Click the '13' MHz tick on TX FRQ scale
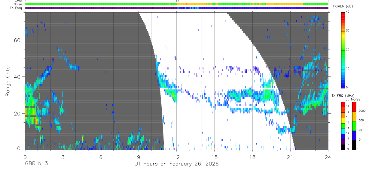 (347, 128)
